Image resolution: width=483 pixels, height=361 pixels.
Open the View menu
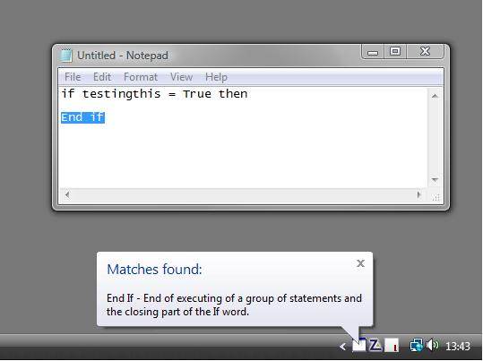(x=181, y=77)
